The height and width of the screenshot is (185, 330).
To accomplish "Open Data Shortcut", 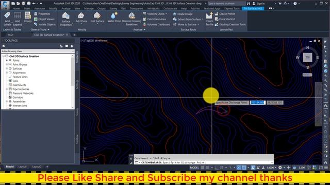I will tap(225, 19).
